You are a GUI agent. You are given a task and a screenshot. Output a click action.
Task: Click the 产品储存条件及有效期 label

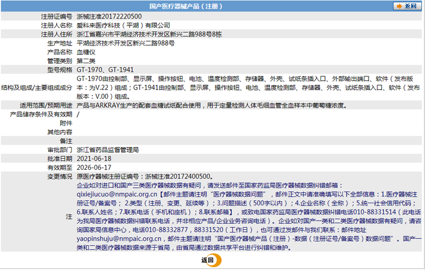pos(41,114)
